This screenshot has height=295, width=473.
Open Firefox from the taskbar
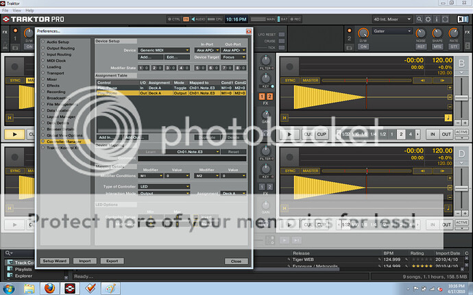coord(50,288)
